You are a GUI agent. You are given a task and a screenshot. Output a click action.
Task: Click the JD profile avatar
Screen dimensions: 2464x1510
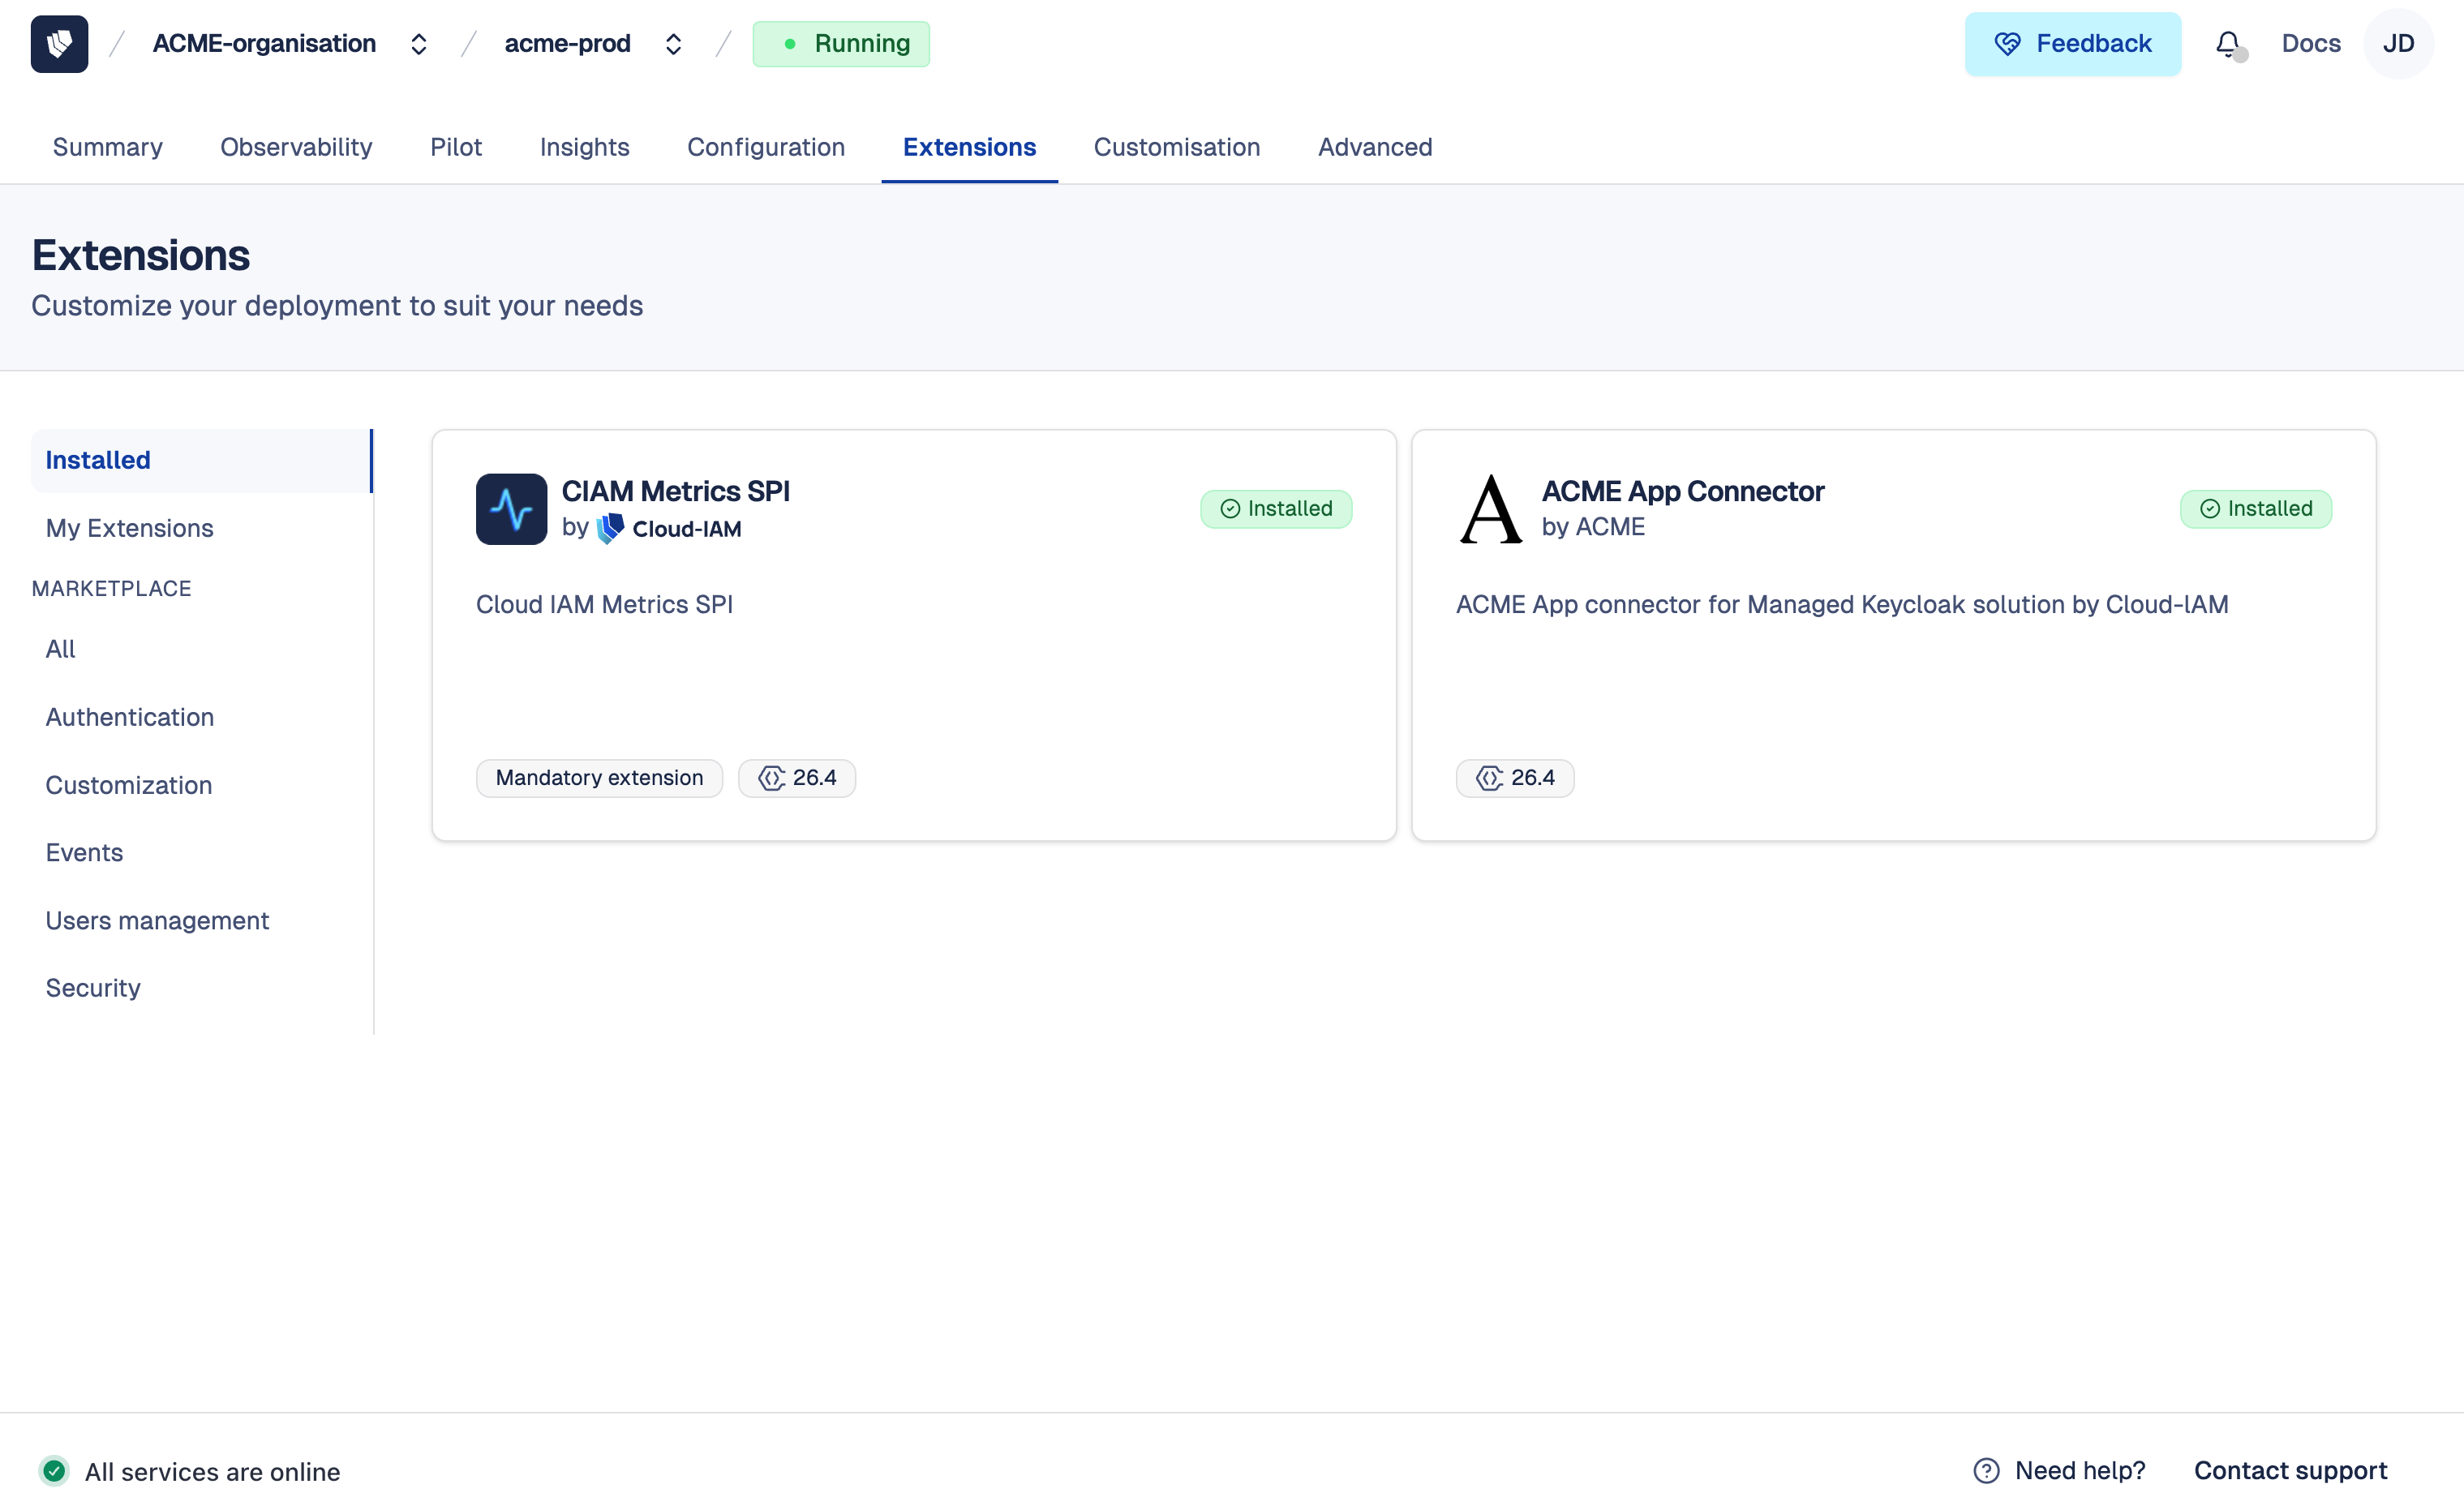click(2399, 43)
